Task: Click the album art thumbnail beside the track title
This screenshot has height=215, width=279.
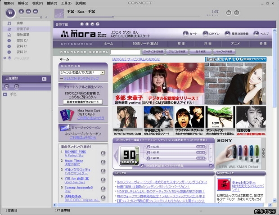Action: (59, 13)
